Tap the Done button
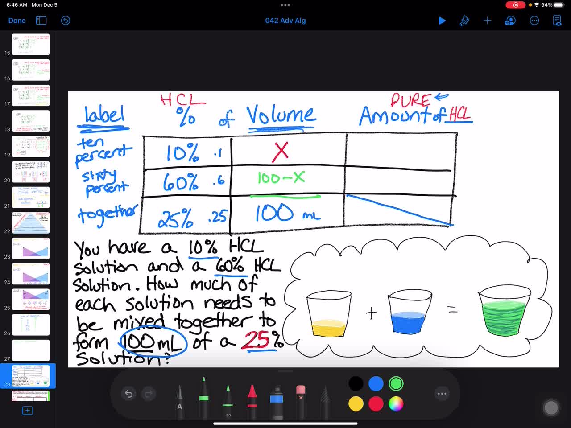Image resolution: width=571 pixels, height=428 pixels. [x=17, y=21]
